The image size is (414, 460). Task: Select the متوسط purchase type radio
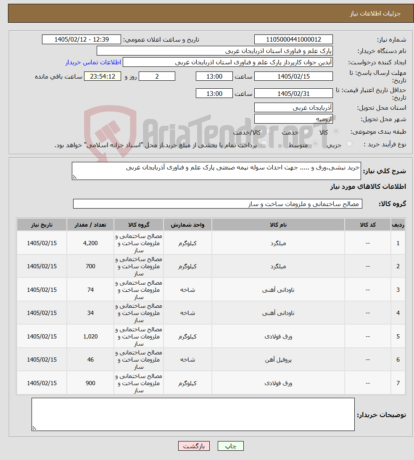[316, 144]
